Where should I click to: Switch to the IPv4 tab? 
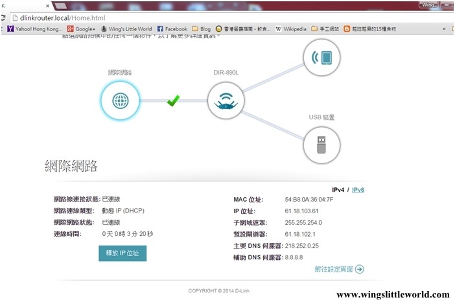(x=338, y=190)
